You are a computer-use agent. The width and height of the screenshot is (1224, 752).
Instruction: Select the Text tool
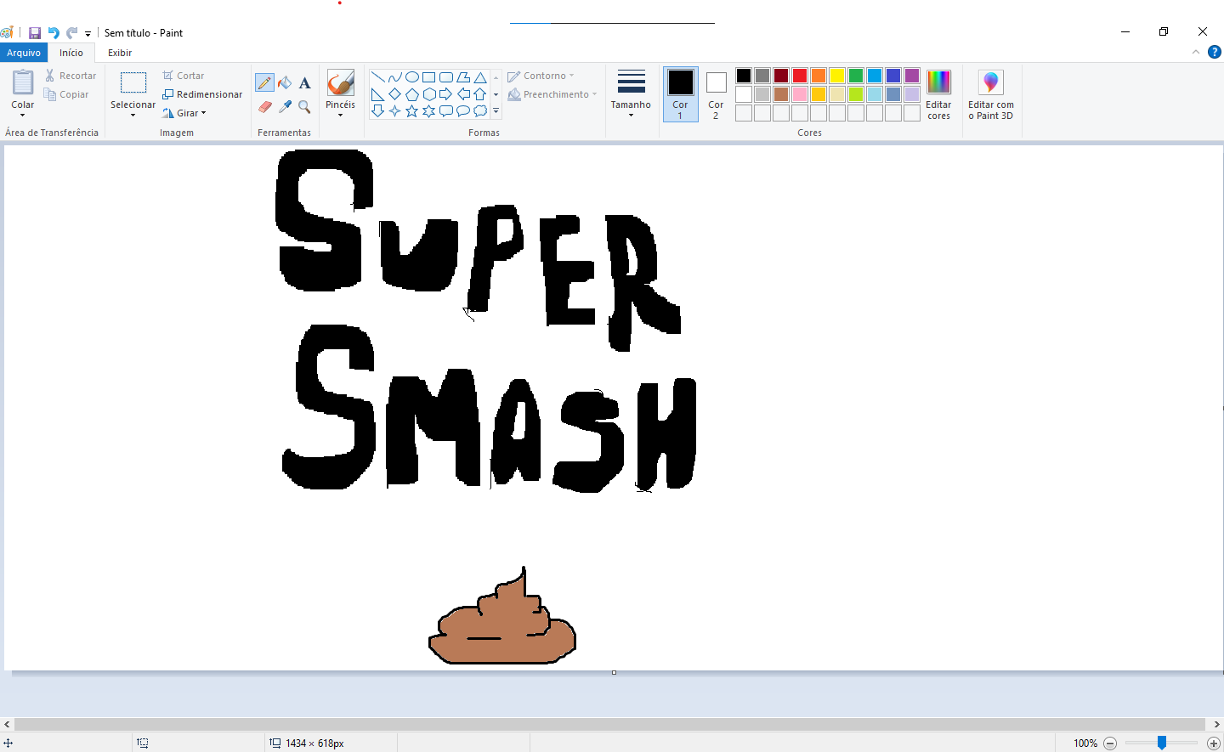(x=305, y=82)
